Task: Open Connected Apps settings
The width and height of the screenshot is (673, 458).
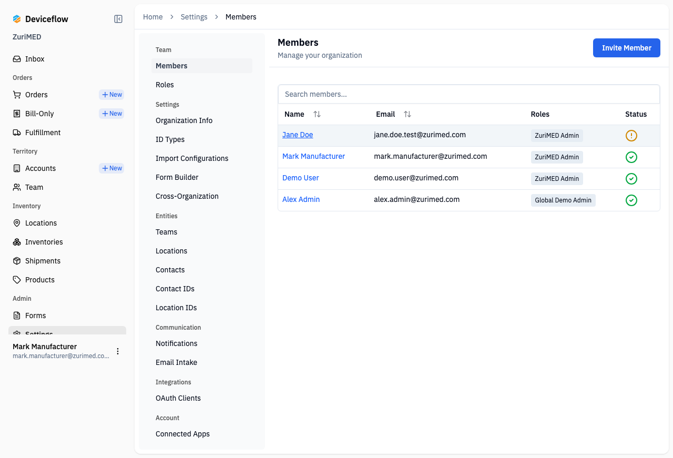Action: [x=202, y=434]
